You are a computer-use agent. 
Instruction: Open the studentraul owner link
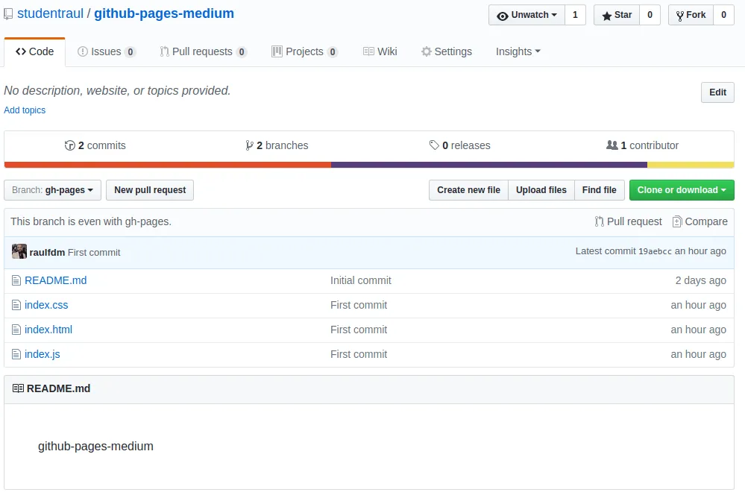(x=51, y=13)
